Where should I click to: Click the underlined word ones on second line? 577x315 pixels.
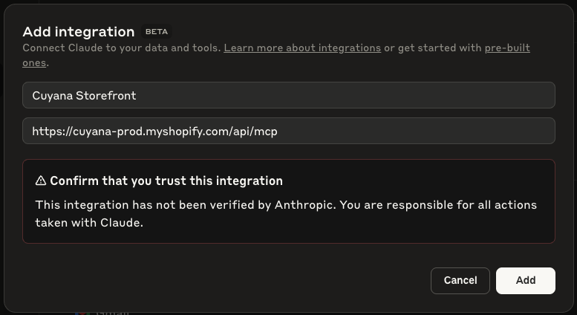(x=34, y=63)
